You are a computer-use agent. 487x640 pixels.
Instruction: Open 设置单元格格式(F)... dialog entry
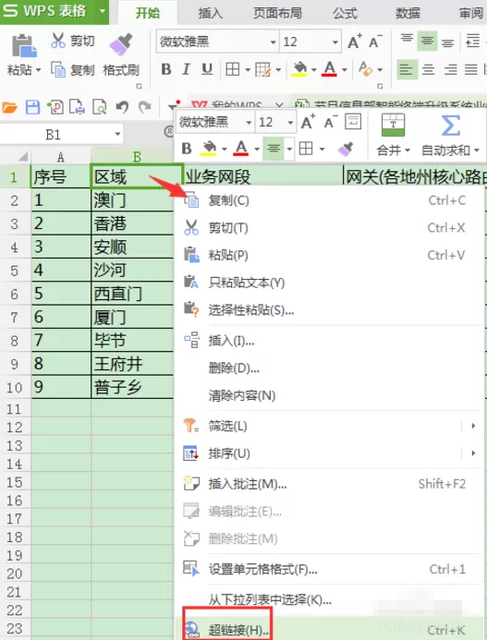pos(329,569)
